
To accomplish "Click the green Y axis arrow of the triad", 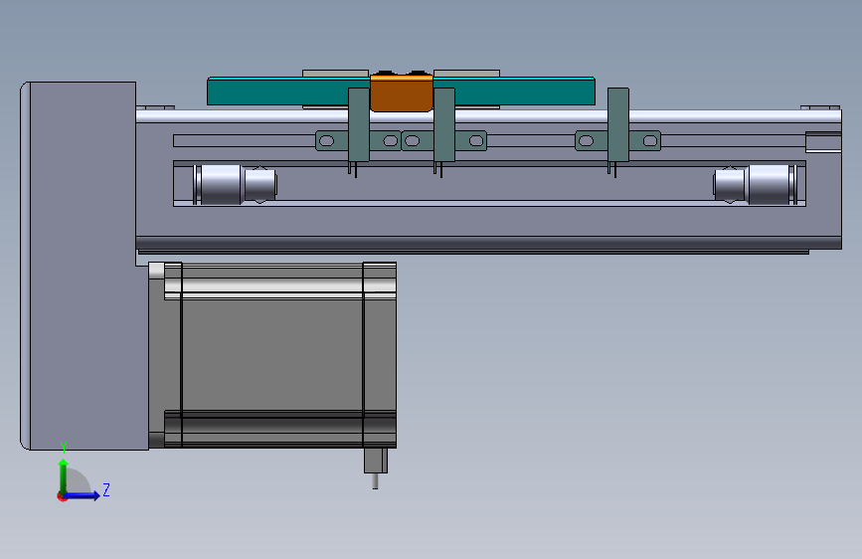I will 64,475.
